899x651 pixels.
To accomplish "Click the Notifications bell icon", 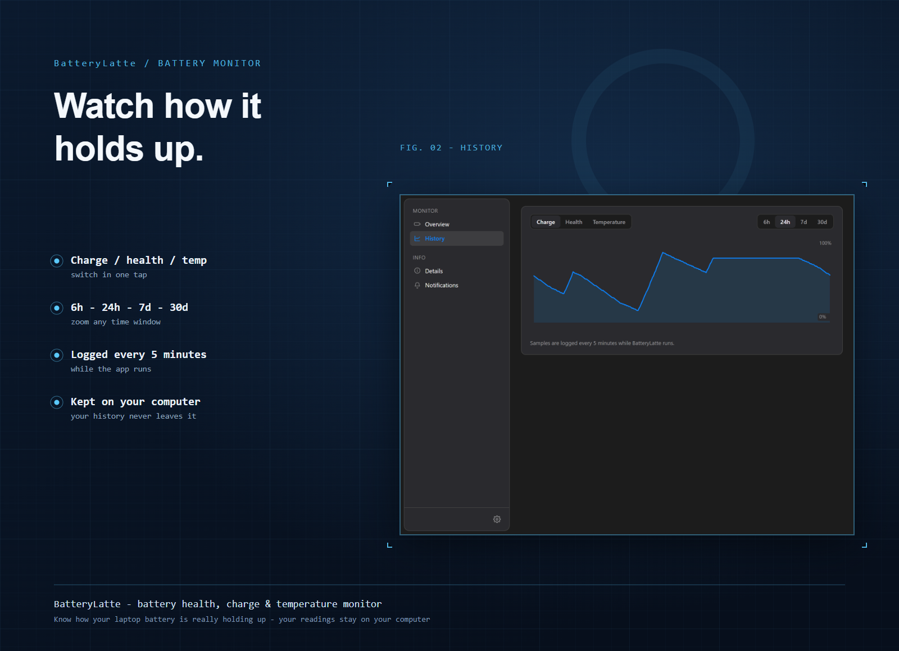I will tap(417, 285).
